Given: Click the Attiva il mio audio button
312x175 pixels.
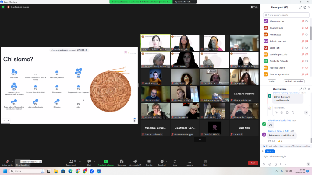Looking at the screenshot, I should (x=294, y=81).
